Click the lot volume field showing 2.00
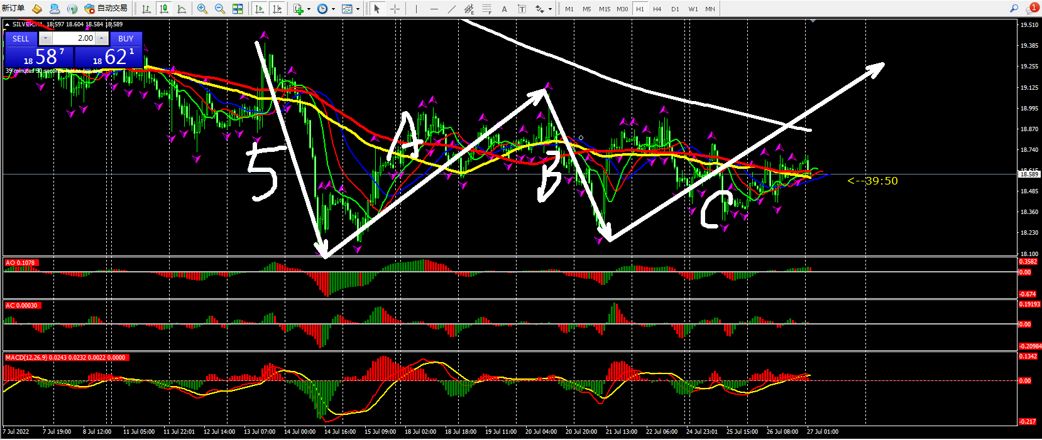1042x440 pixels. [x=74, y=38]
